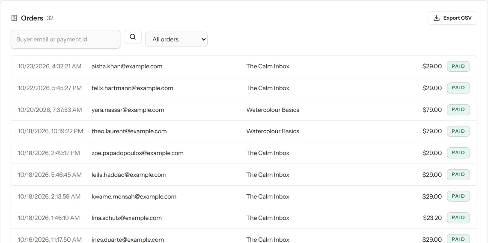Click Watercolour Basics in theo.laurent row
This screenshot has height=243, width=488.
(273, 131)
